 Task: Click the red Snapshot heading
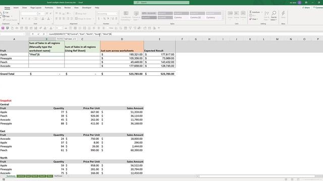6,101
